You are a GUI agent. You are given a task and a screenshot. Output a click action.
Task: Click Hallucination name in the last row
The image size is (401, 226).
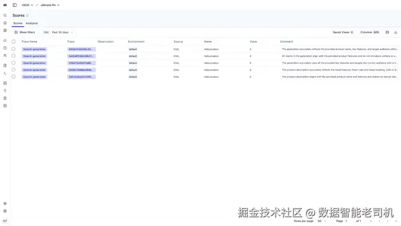coord(211,77)
